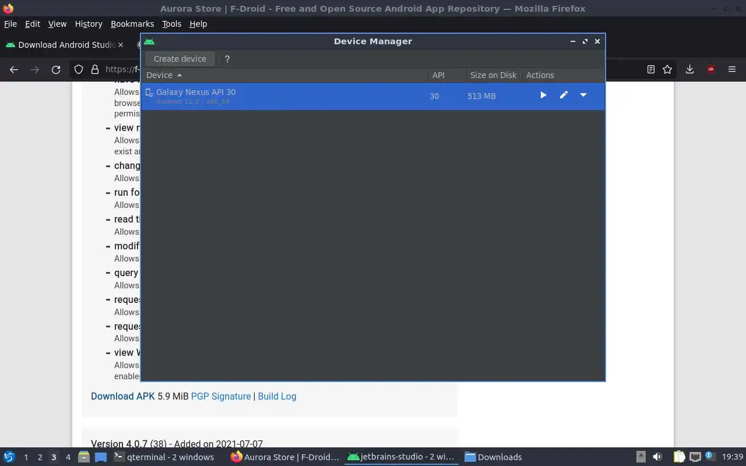Image resolution: width=746 pixels, height=466 pixels.
Task: Edit the Galaxy Nexus API 30 device
Action: point(564,95)
